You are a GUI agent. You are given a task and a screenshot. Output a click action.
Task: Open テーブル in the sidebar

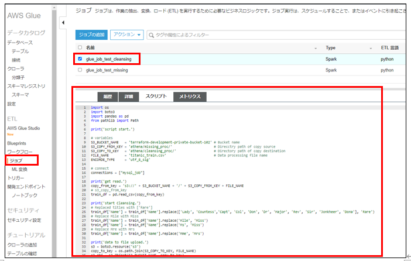point(20,51)
